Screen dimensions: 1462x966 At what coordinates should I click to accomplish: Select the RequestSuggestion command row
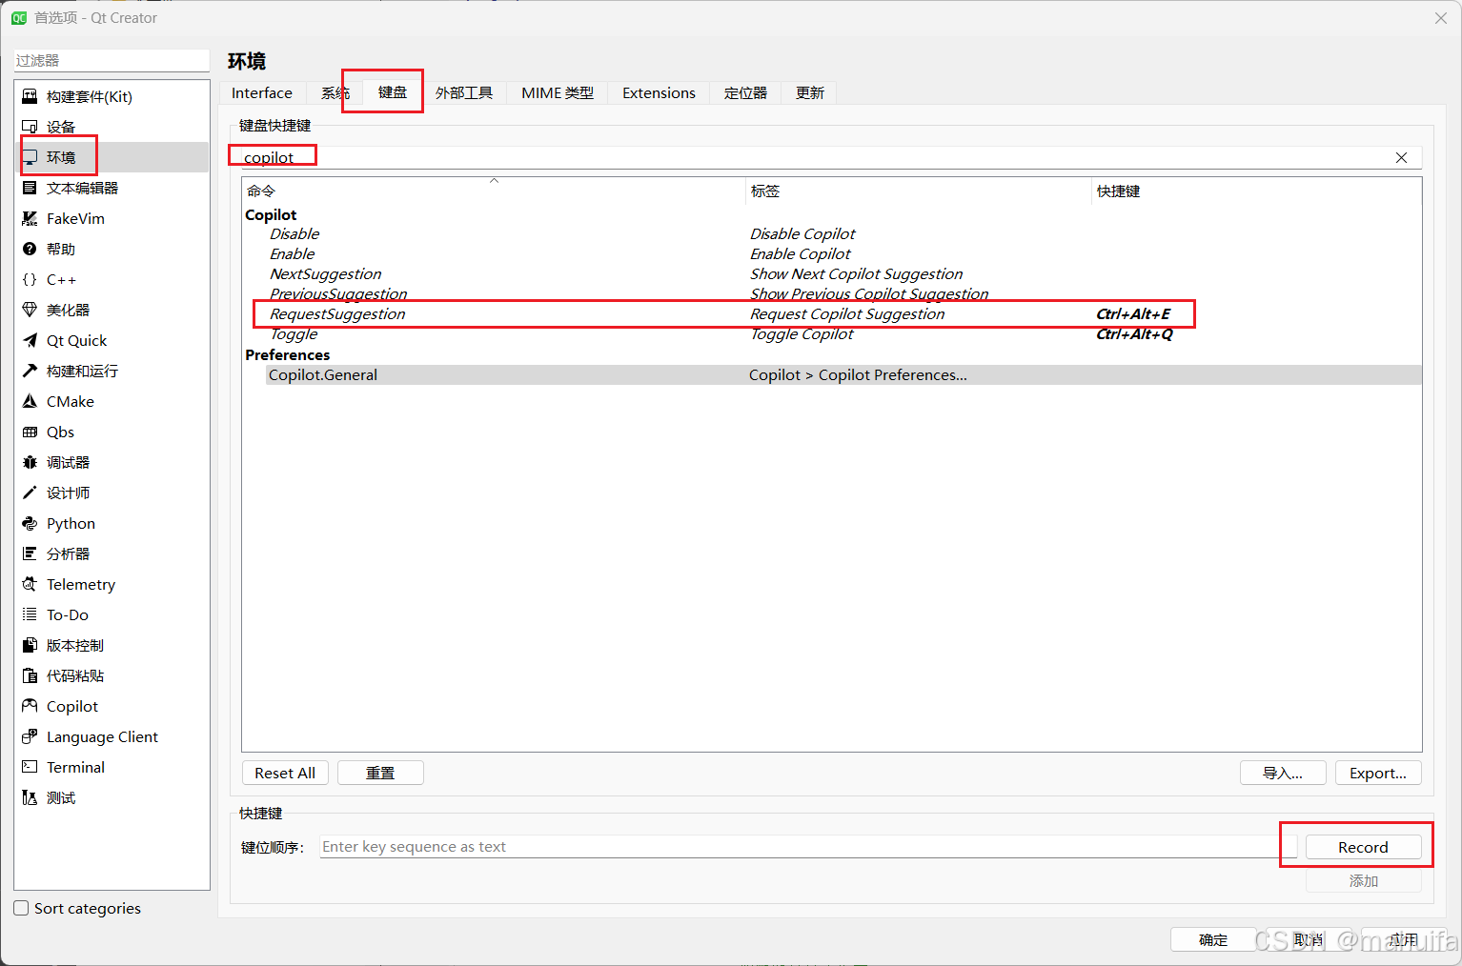[x=831, y=313]
